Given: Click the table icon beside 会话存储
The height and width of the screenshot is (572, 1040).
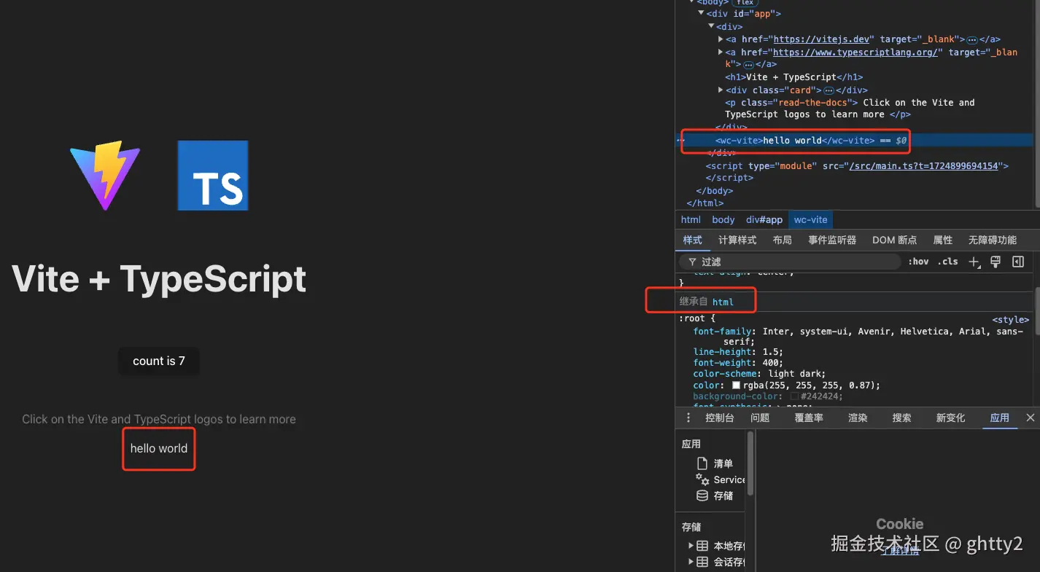Looking at the screenshot, I should (702, 562).
